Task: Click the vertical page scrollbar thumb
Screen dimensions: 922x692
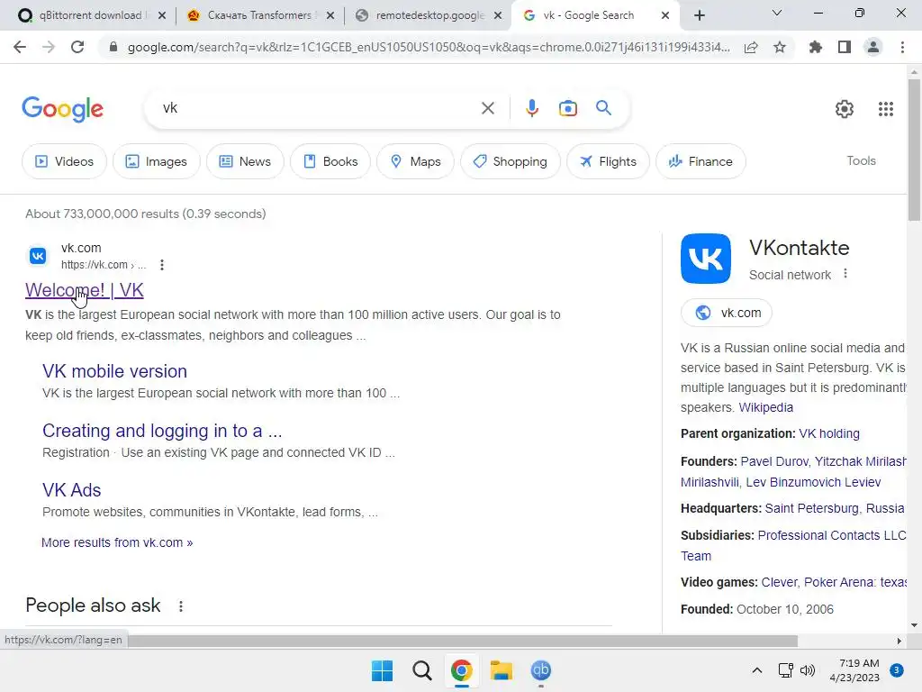Action: [x=914, y=150]
